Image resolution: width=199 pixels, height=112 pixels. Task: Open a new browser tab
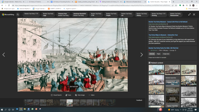click(173, 2)
